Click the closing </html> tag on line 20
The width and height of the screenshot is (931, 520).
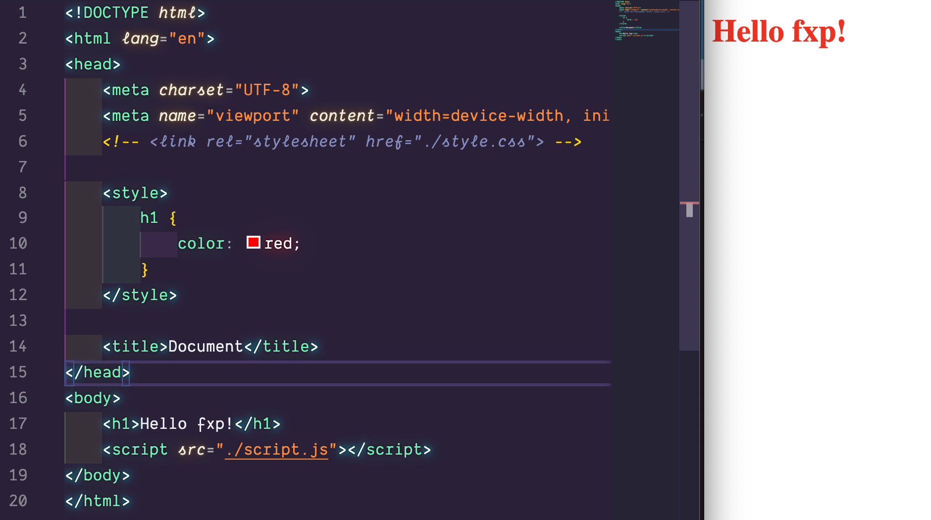coord(97,501)
